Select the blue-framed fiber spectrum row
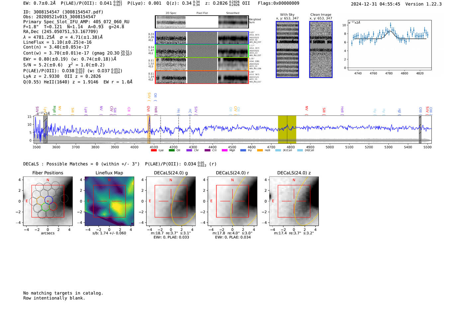Screen dimensions: 465x316 pyautogui.click(x=202, y=38)
